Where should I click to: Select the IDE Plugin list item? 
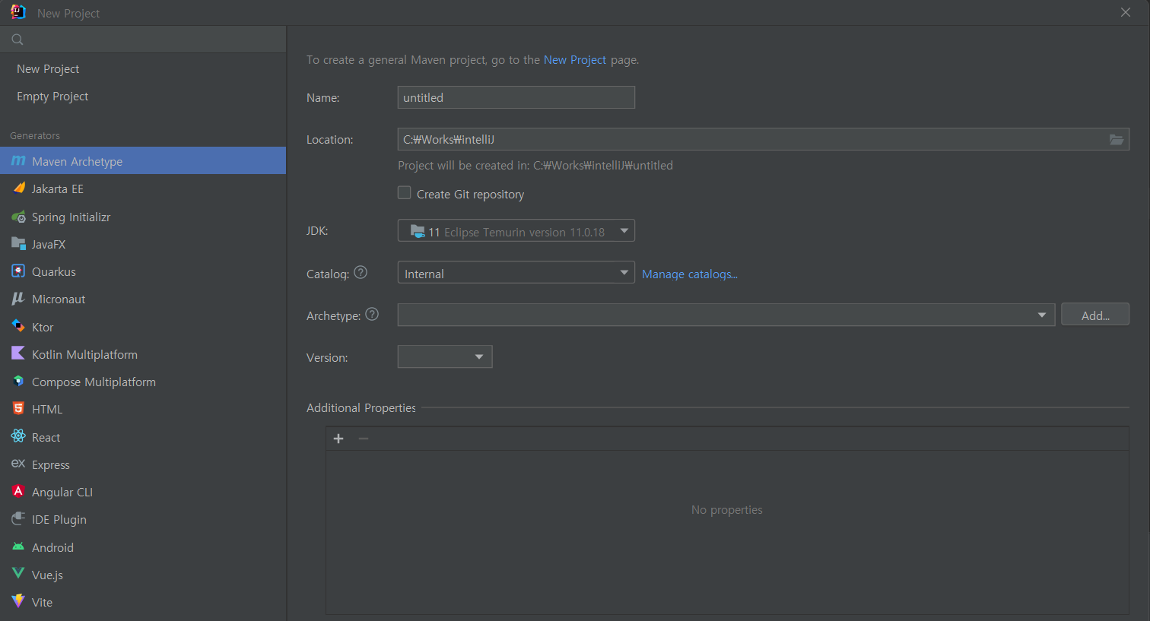point(143,519)
